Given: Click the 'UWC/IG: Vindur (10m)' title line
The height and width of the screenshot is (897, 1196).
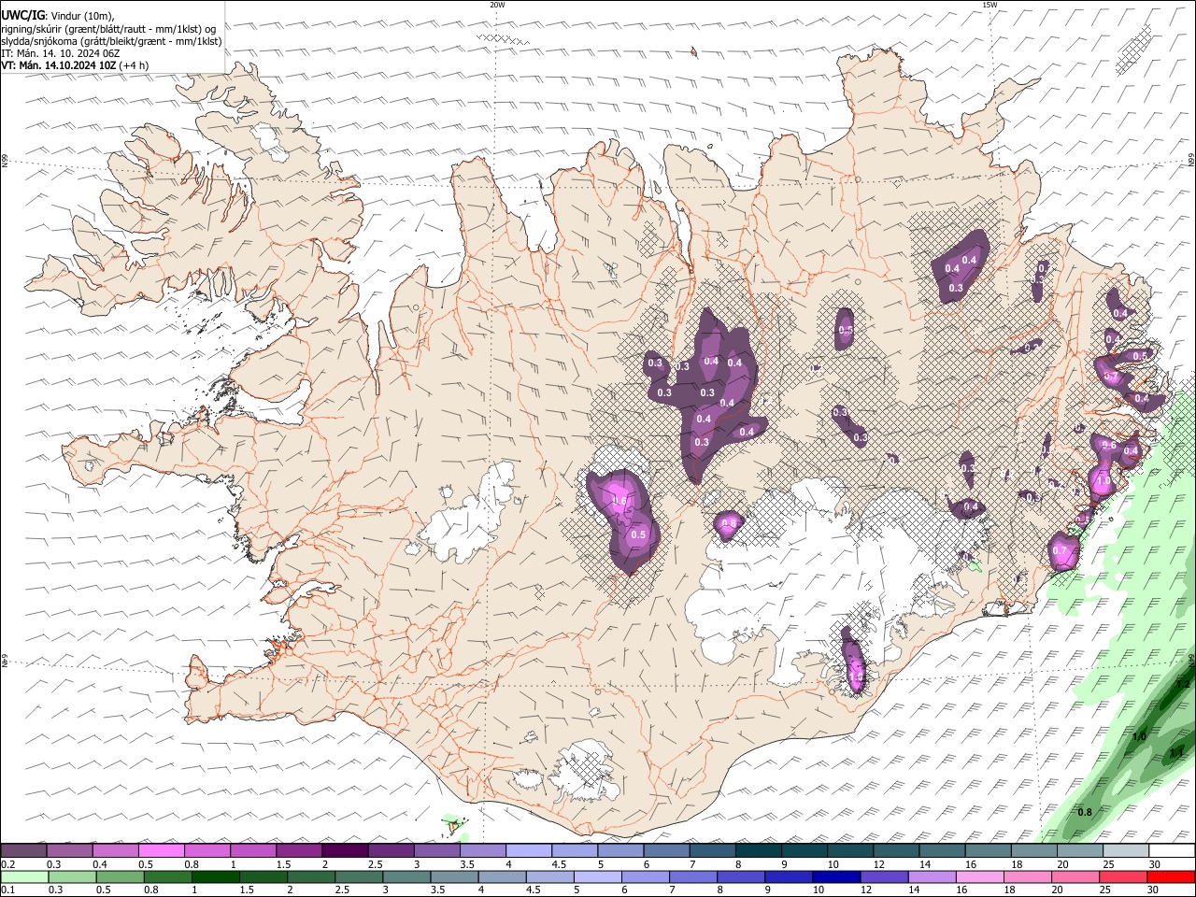Looking at the screenshot, I should (58, 15).
